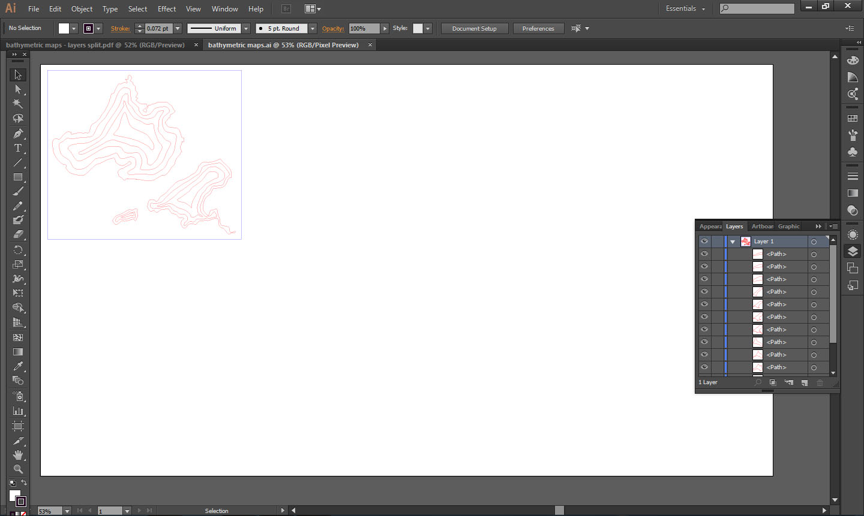Image resolution: width=864 pixels, height=516 pixels.
Task: Toggle visibility eye of Layer 1
Action: 704,242
